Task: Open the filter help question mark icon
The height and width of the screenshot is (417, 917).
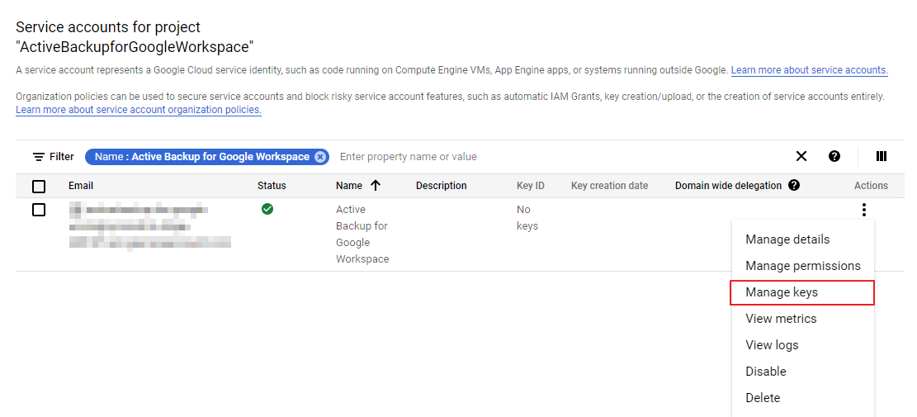Action: click(x=834, y=156)
